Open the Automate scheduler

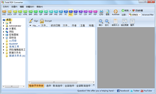pos(116,13)
